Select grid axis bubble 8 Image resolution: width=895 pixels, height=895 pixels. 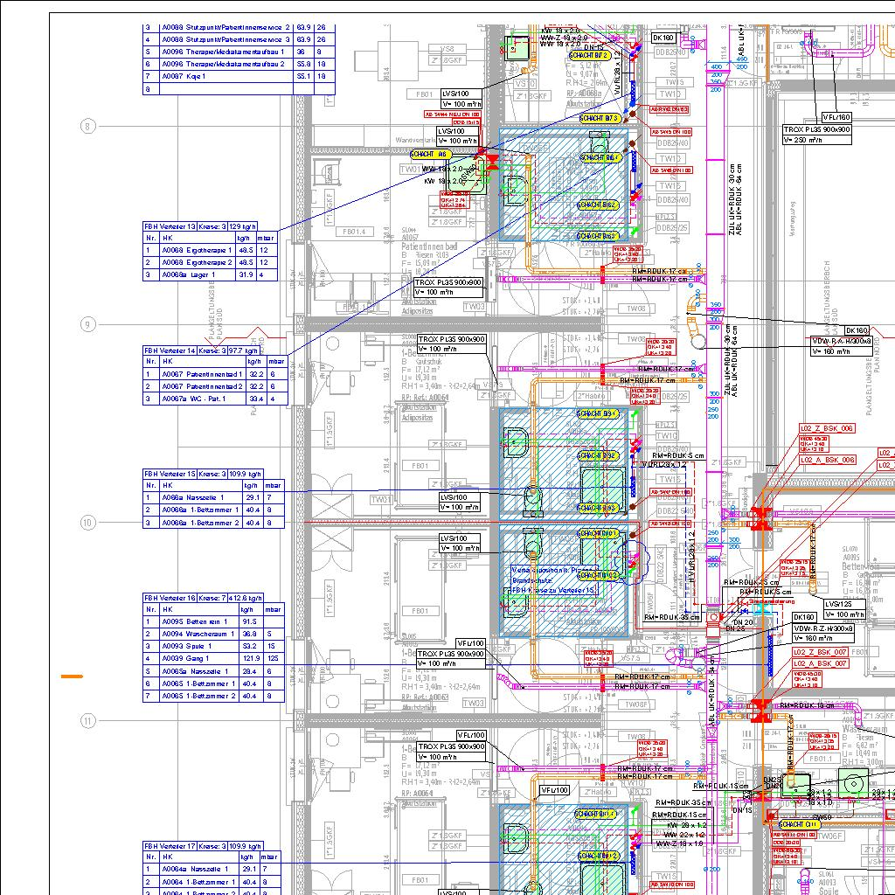click(x=87, y=126)
